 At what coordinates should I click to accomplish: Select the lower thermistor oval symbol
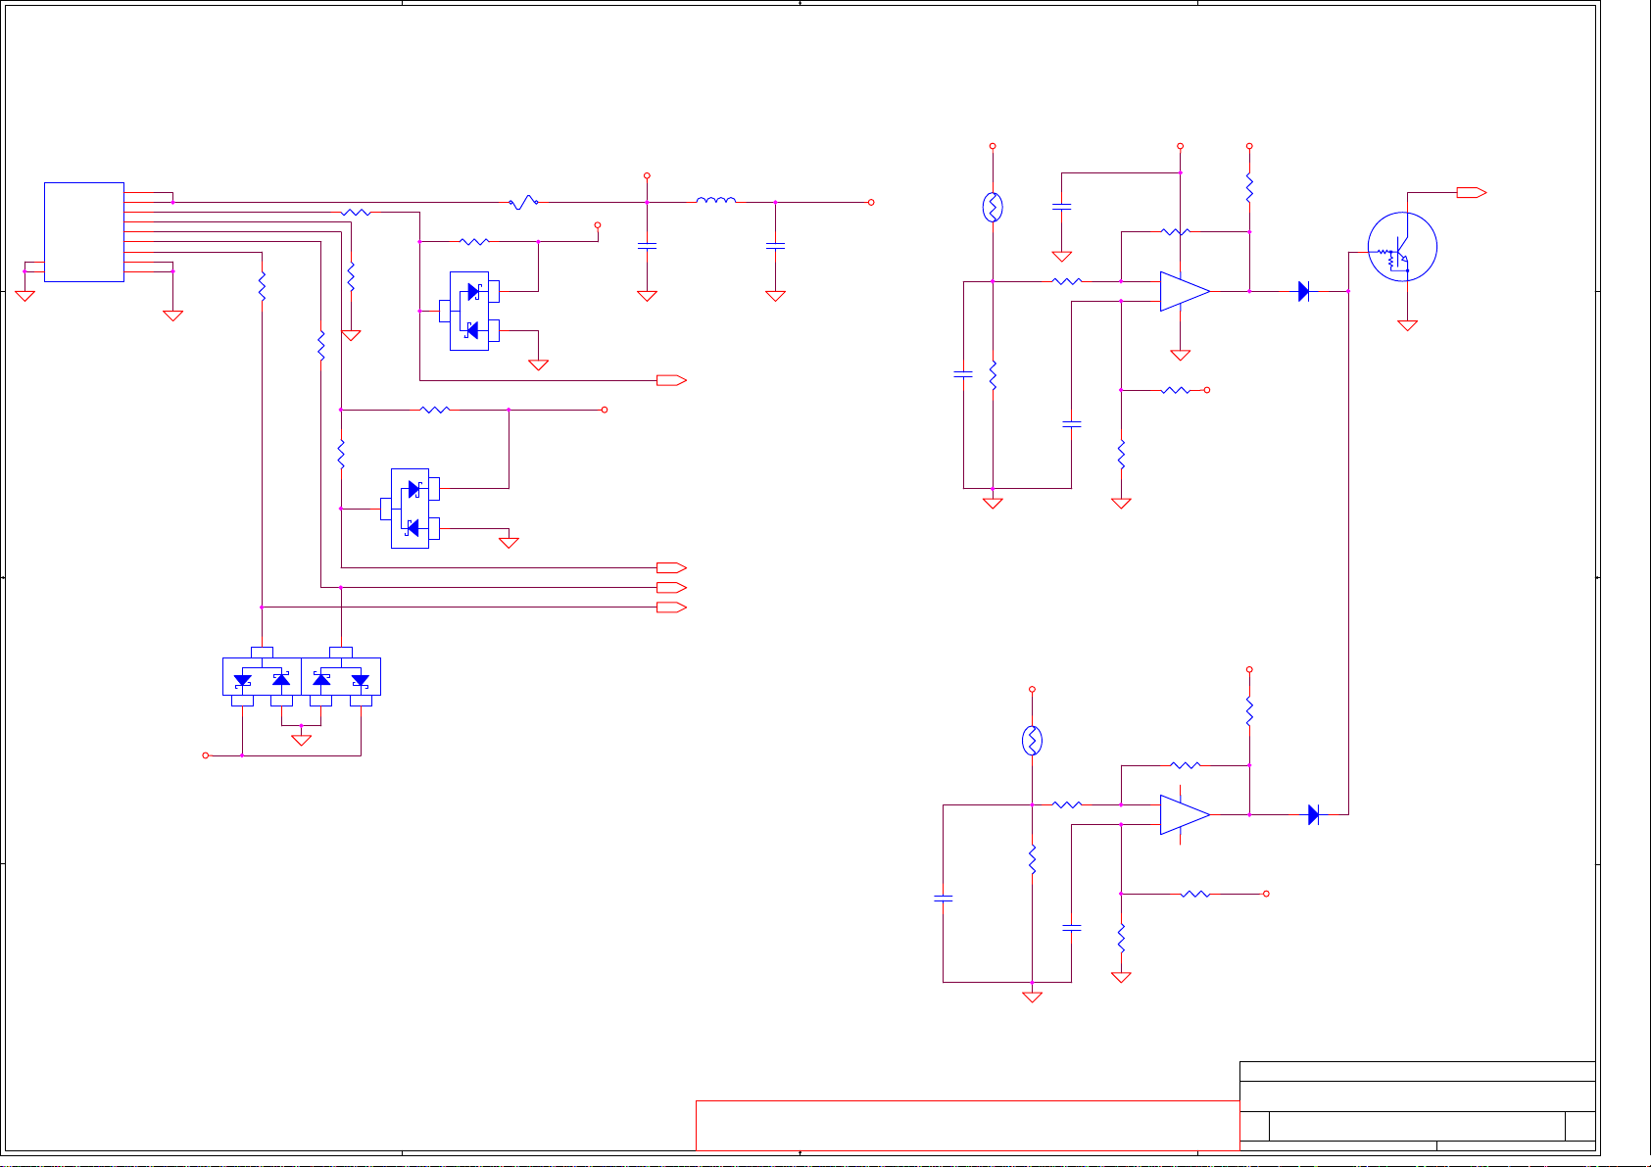(1032, 741)
